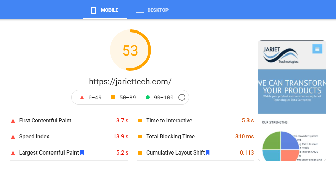Open the score scale info icon
This screenshot has height=171, width=336.
point(182,97)
